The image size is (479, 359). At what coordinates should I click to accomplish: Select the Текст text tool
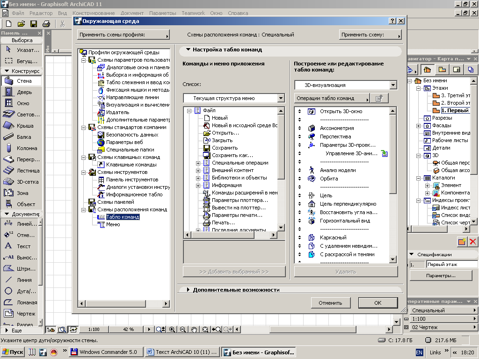click(19, 246)
